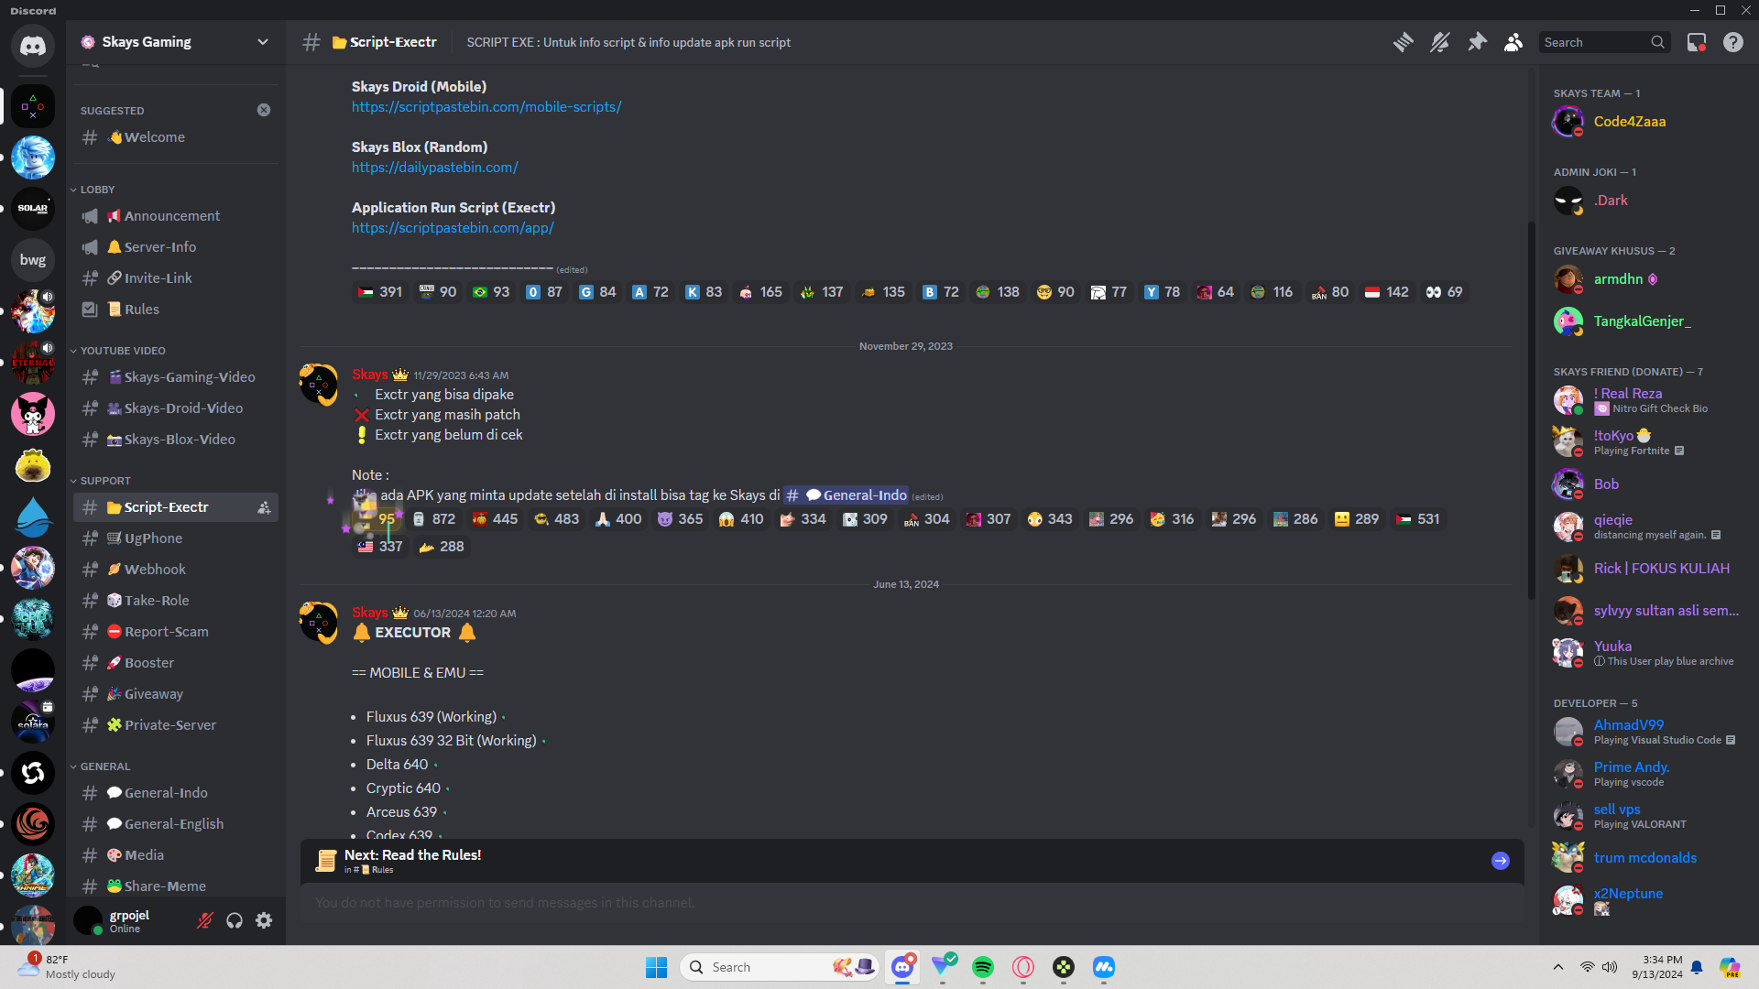The height and width of the screenshot is (989, 1759).
Task: Open the scriptpastebin mobile-scripts link
Action: coord(486,107)
